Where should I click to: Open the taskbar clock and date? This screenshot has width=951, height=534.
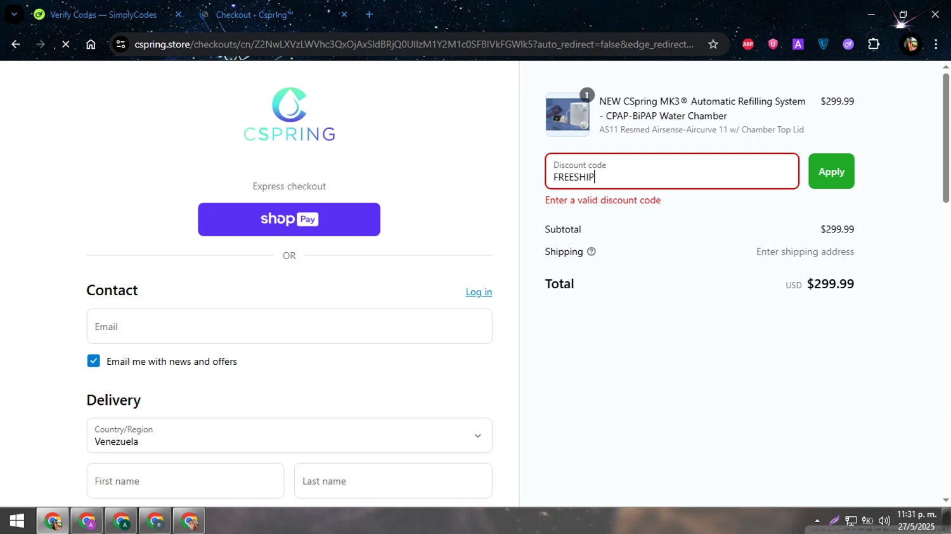tap(916, 521)
